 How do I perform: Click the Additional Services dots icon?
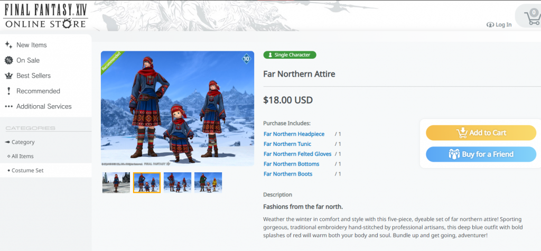tap(8, 106)
